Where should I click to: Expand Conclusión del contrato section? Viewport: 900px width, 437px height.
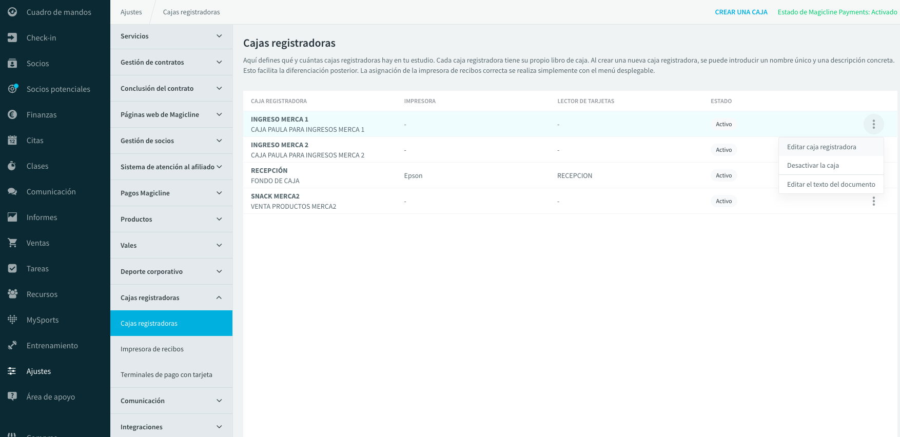[x=171, y=88]
